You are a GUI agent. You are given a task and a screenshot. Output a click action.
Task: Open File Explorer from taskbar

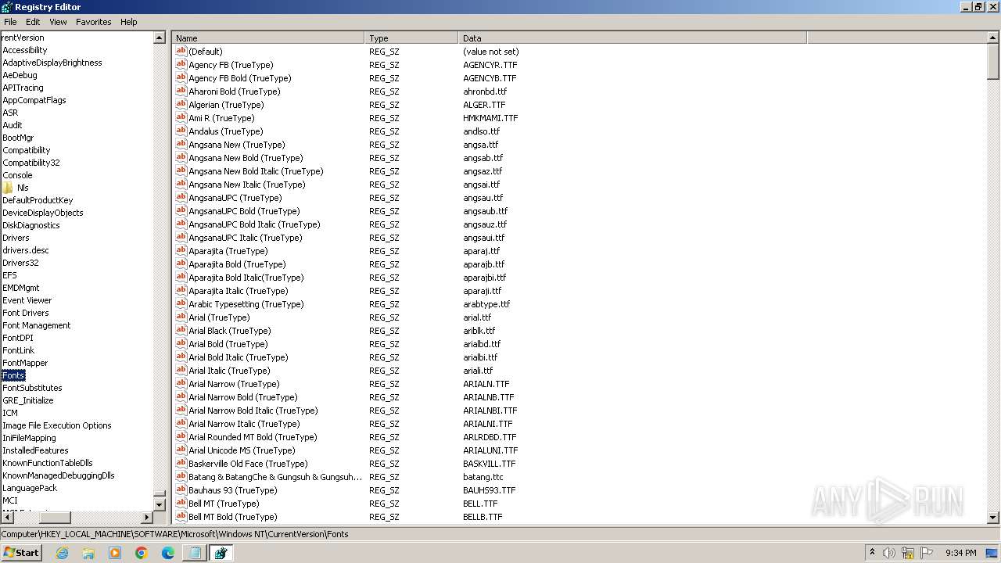pos(88,553)
